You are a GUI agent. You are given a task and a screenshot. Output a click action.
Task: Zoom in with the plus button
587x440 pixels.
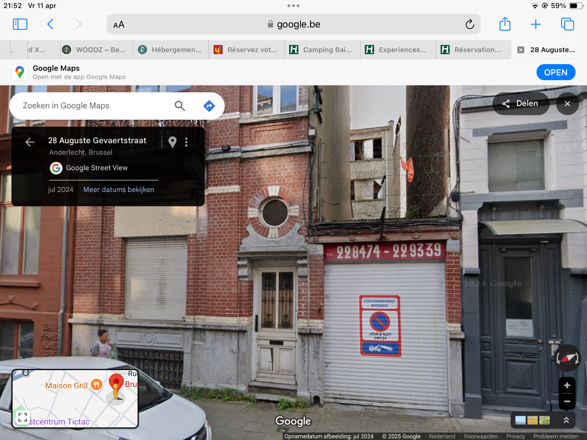tap(567, 386)
